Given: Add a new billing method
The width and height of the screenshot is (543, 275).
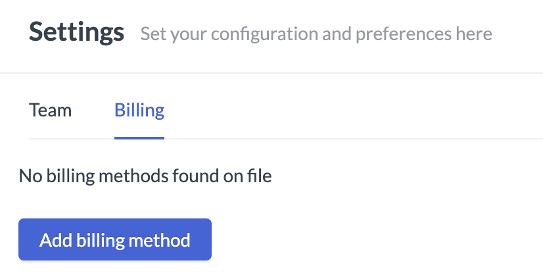Looking at the screenshot, I should tap(115, 239).
